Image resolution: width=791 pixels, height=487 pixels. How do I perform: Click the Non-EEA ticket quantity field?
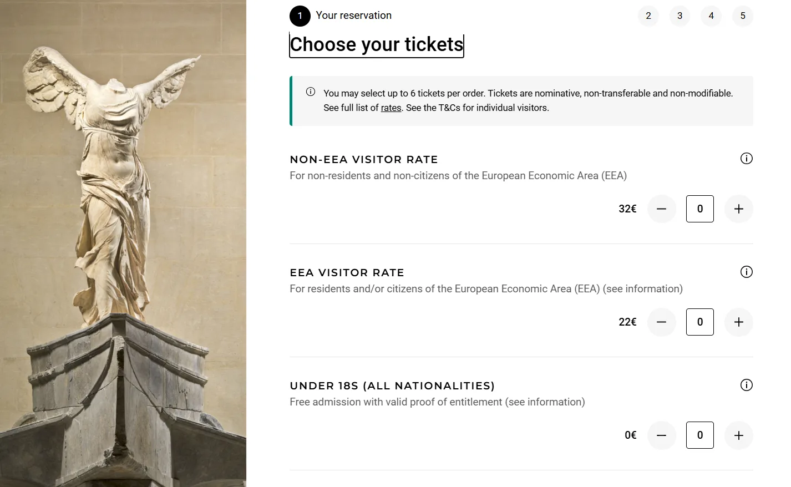click(699, 209)
